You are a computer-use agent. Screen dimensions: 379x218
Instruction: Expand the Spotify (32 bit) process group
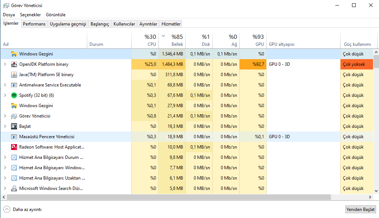tap(5, 95)
